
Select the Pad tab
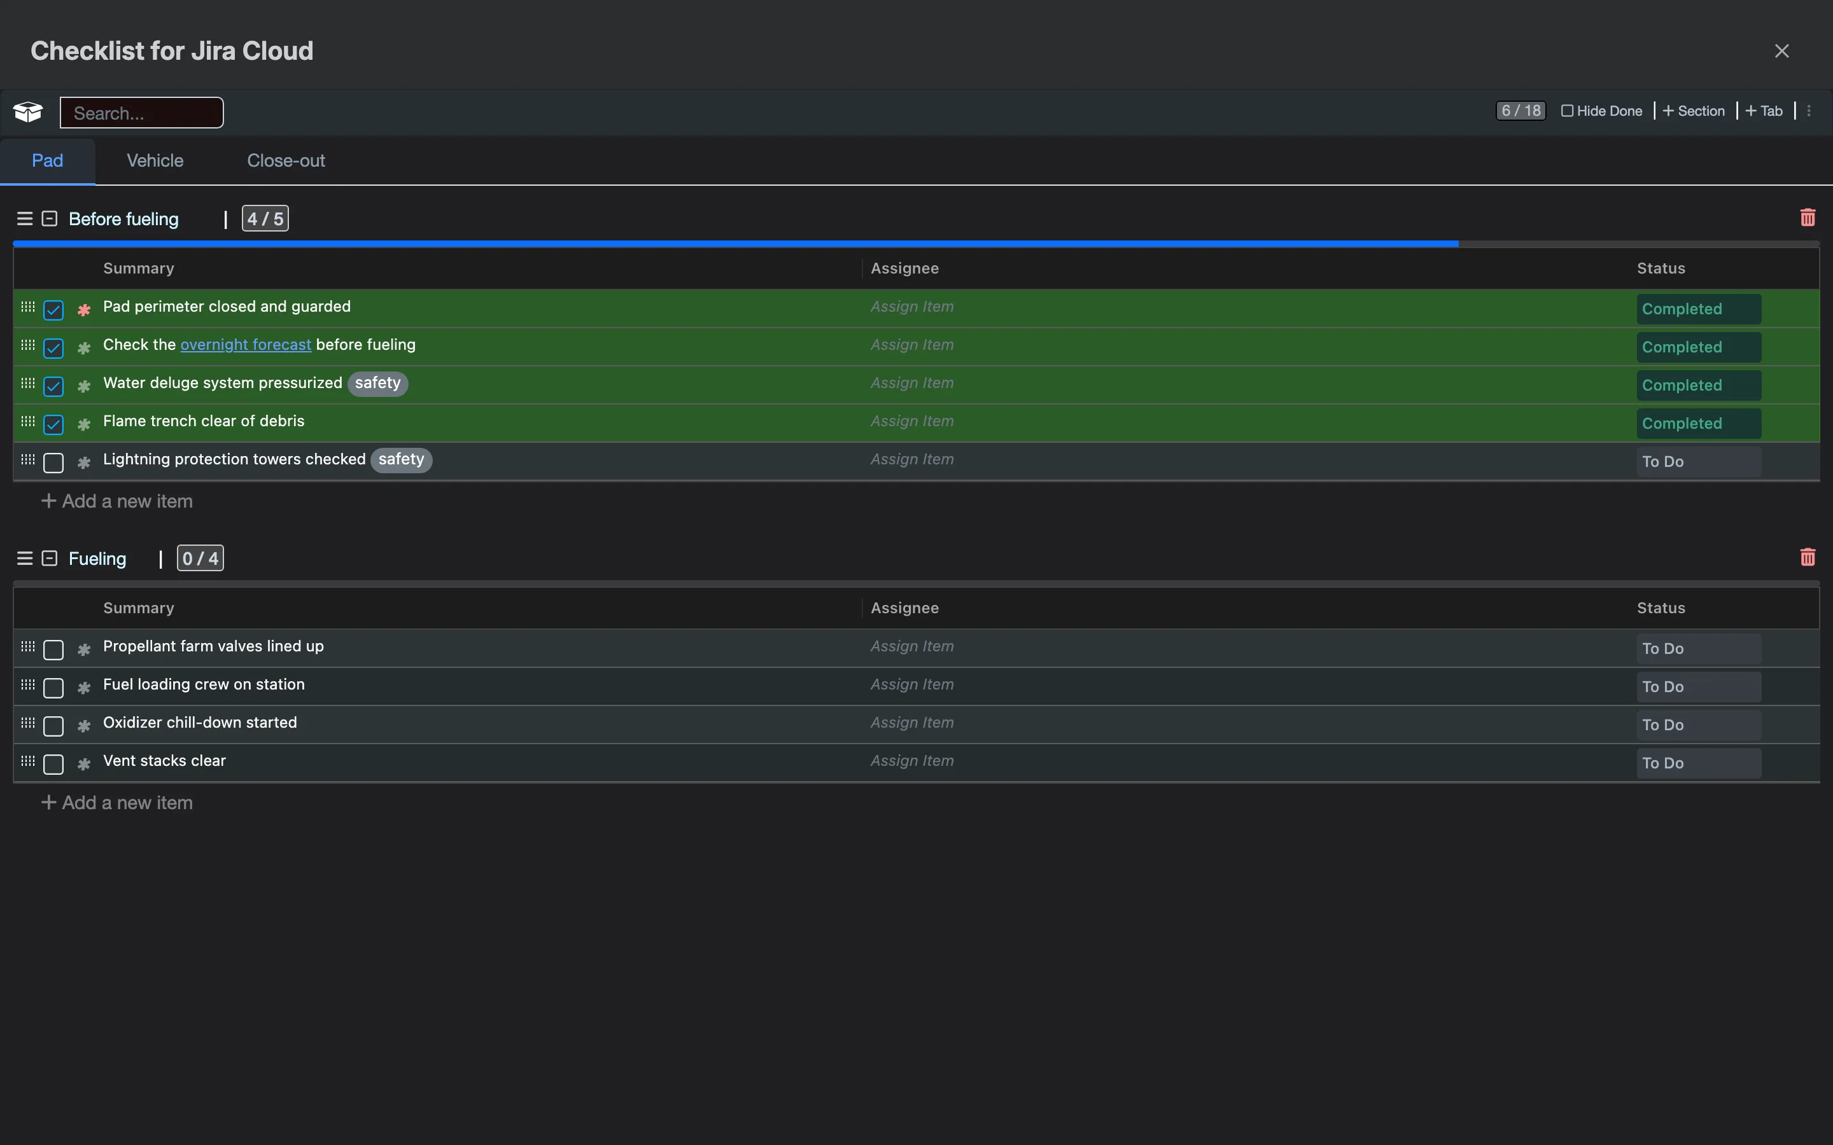click(x=47, y=160)
